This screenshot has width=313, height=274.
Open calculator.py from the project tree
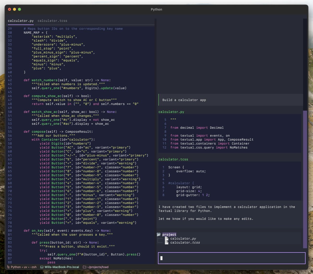(183, 239)
